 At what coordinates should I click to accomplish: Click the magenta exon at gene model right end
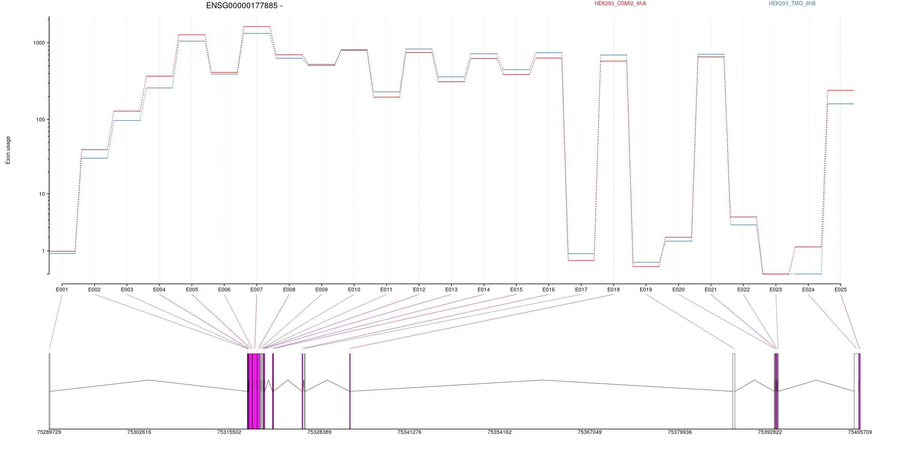pos(859,391)
